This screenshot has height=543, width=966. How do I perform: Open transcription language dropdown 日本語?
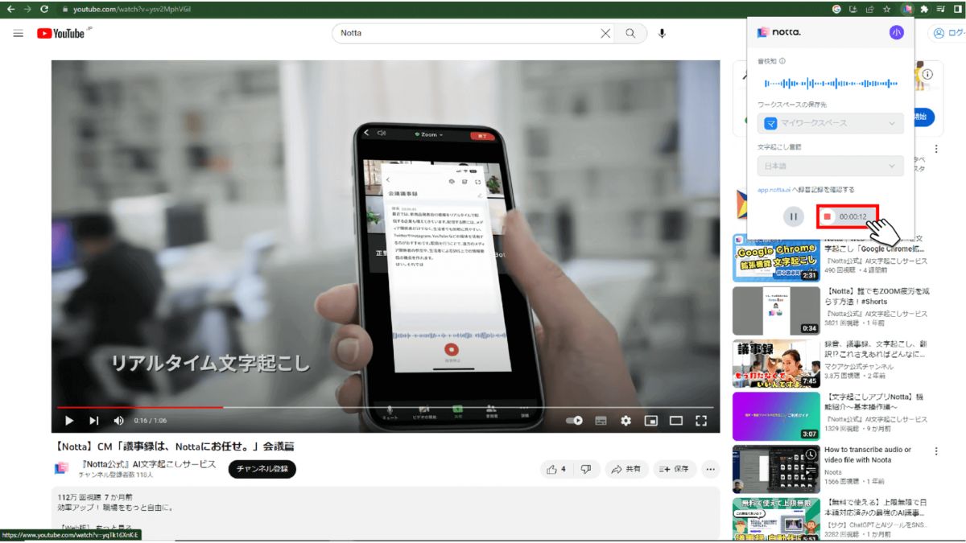(831, 166)
